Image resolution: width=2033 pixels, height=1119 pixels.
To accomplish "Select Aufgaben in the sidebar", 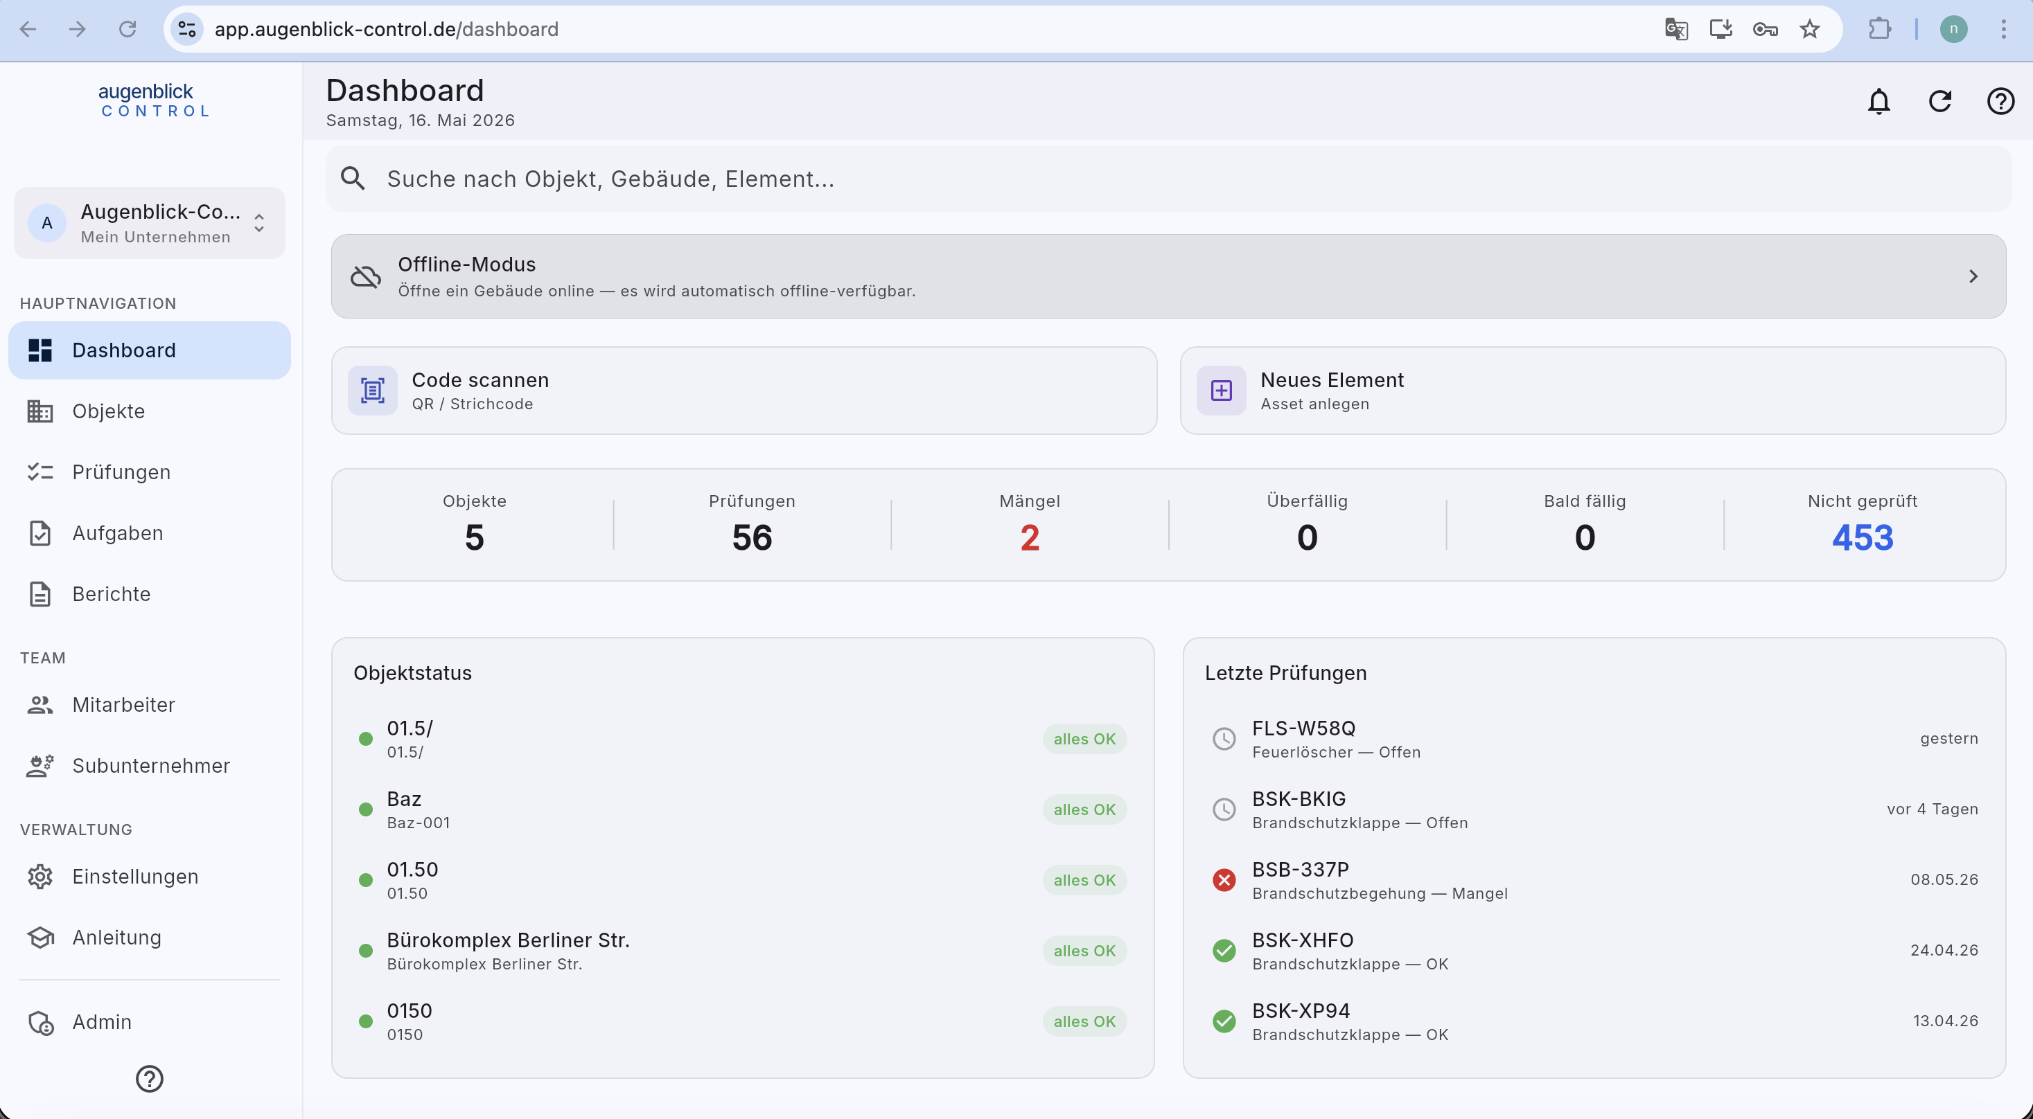I will tap(149, 533).
